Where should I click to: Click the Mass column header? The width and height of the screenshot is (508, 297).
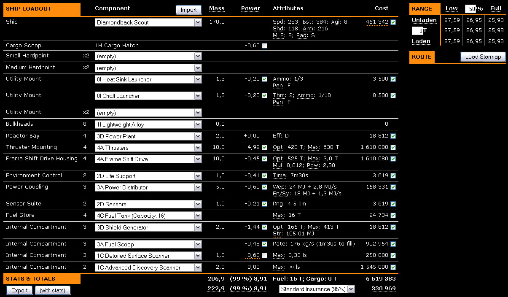pyautogui.click(x=217, y=8)
